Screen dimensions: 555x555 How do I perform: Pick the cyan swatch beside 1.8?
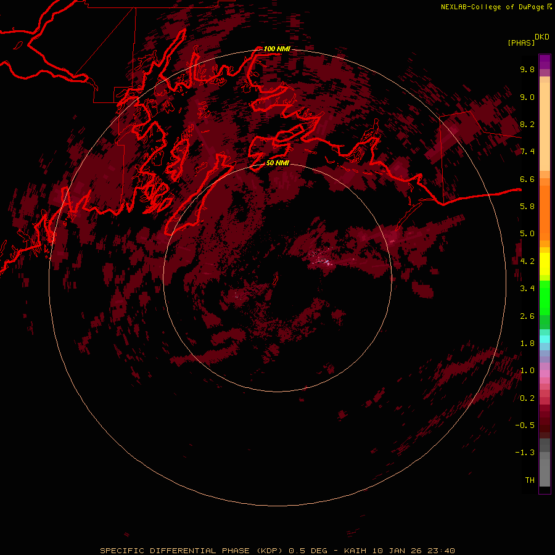pos(545,339)
